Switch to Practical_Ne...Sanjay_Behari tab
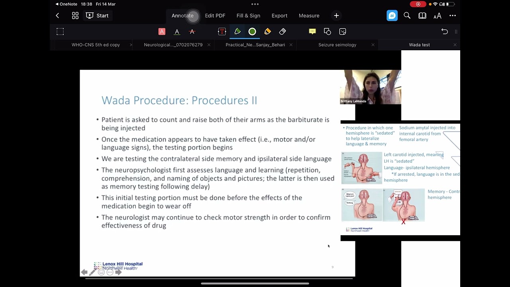The image size is (510, 287). point(255,45)
